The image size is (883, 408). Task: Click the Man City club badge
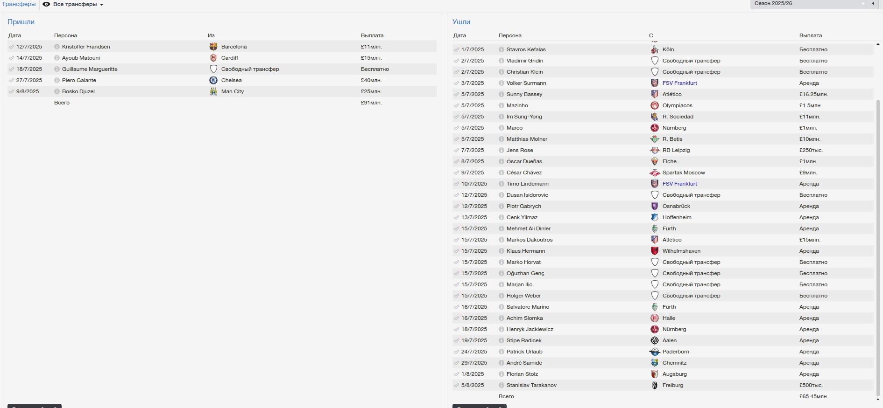click(x=213, y=91)
